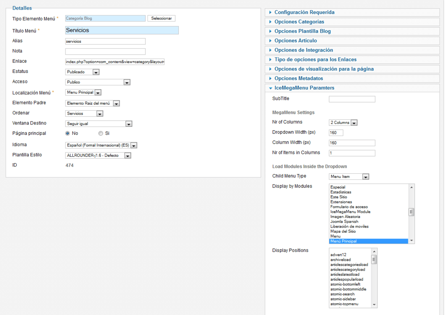This screenshot has height=315, width=447.
Task: Click the Tipo Elemento Menú field
Action: coord(105,18)
